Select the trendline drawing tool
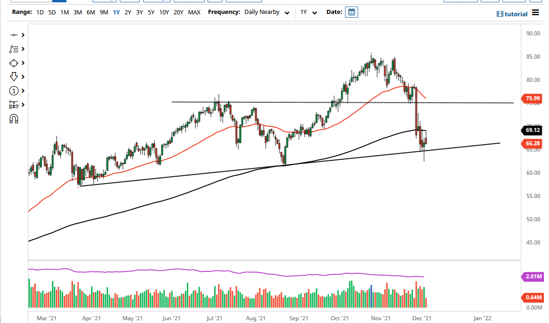 point(14,35)
